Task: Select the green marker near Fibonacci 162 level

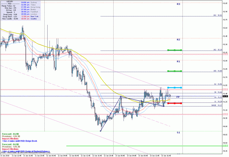Action: point(174,50)
